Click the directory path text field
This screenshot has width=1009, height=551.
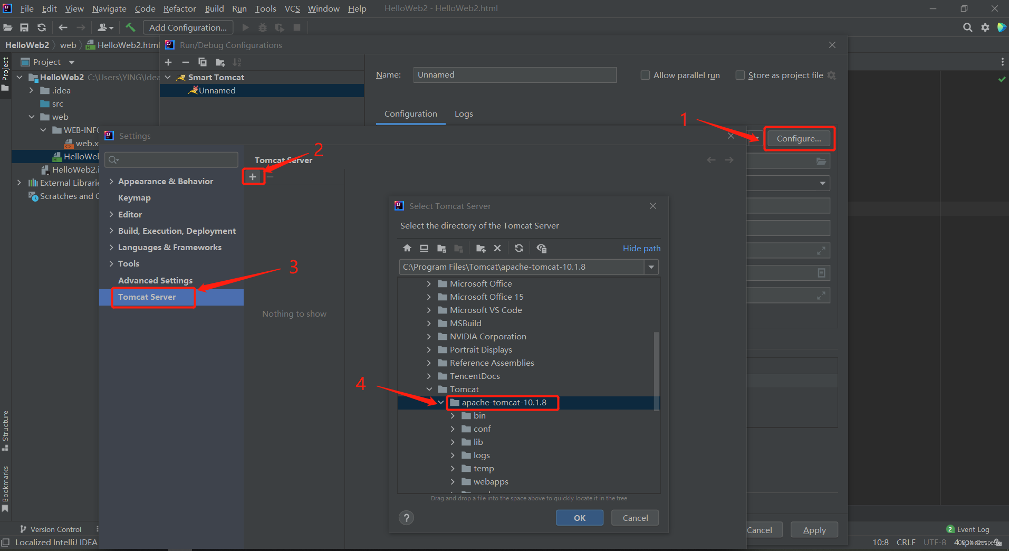[521, 267]
